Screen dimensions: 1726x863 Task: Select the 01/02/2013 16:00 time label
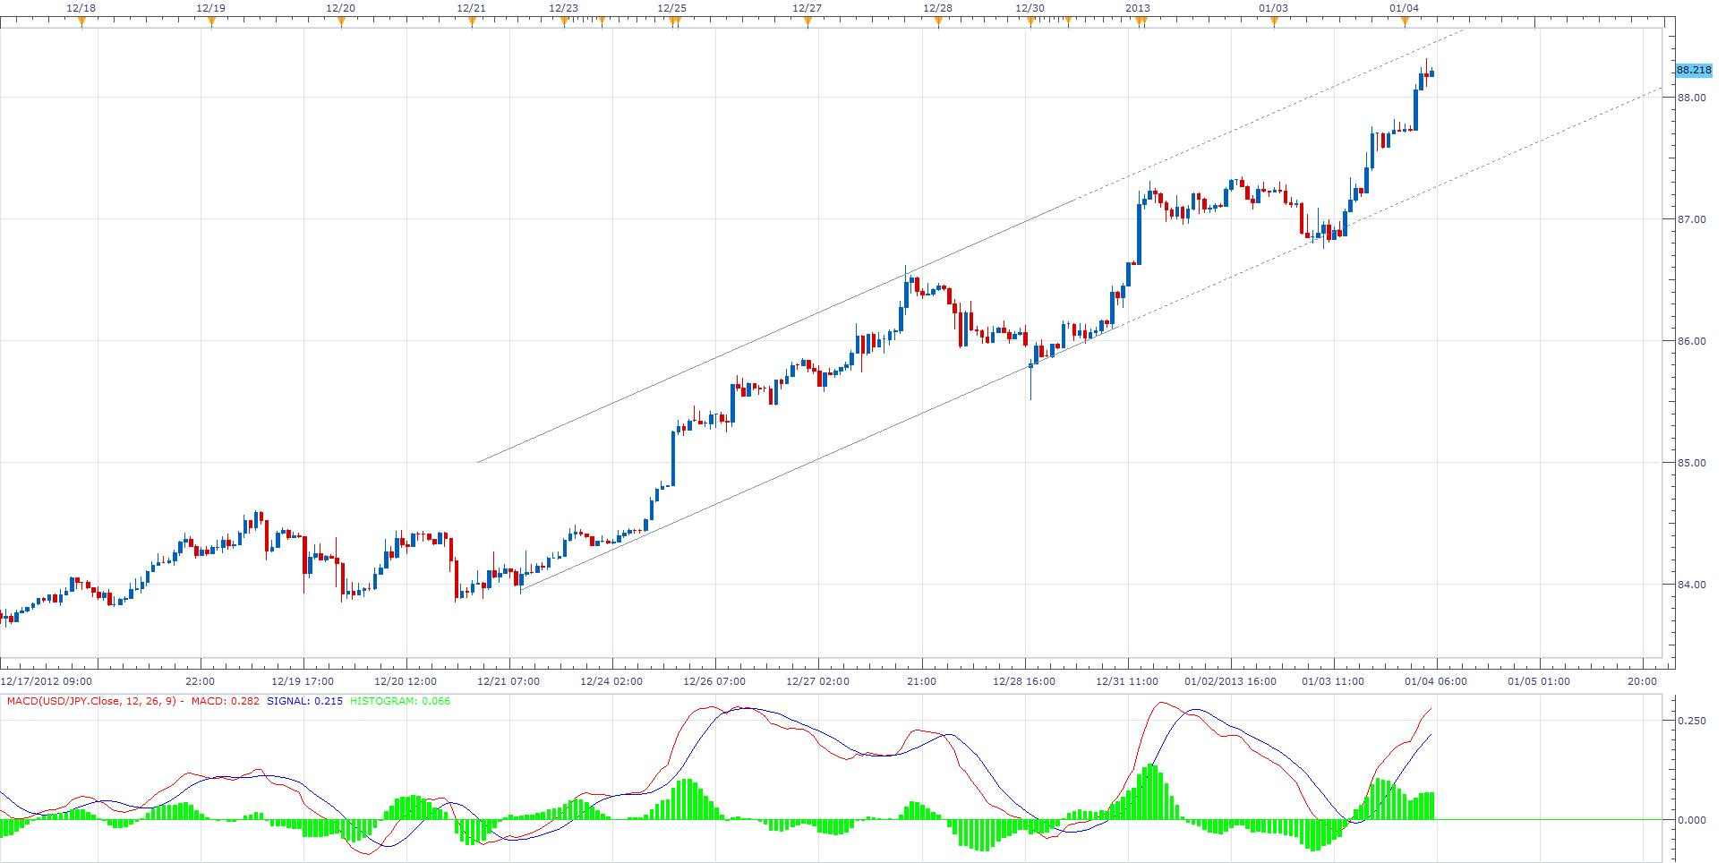(x=1230, y=681)
